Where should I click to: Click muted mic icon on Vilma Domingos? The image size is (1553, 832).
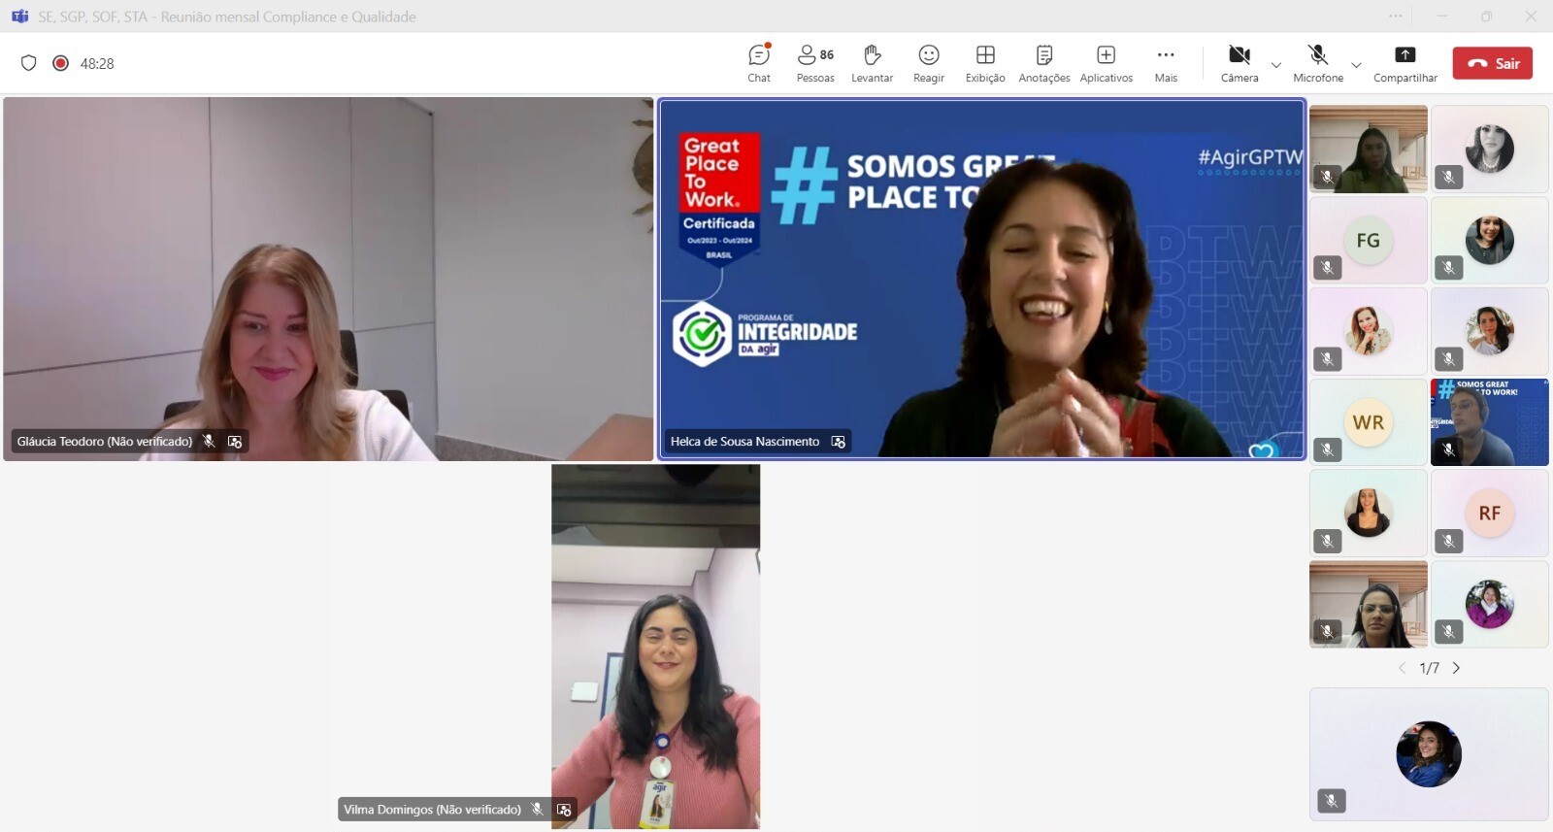tap(538, 810)
